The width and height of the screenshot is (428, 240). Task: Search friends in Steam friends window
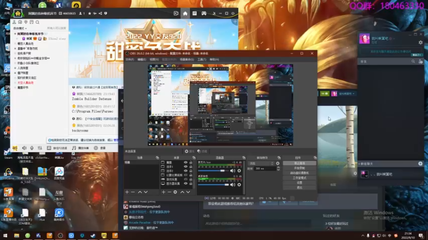tap(413, 62)
